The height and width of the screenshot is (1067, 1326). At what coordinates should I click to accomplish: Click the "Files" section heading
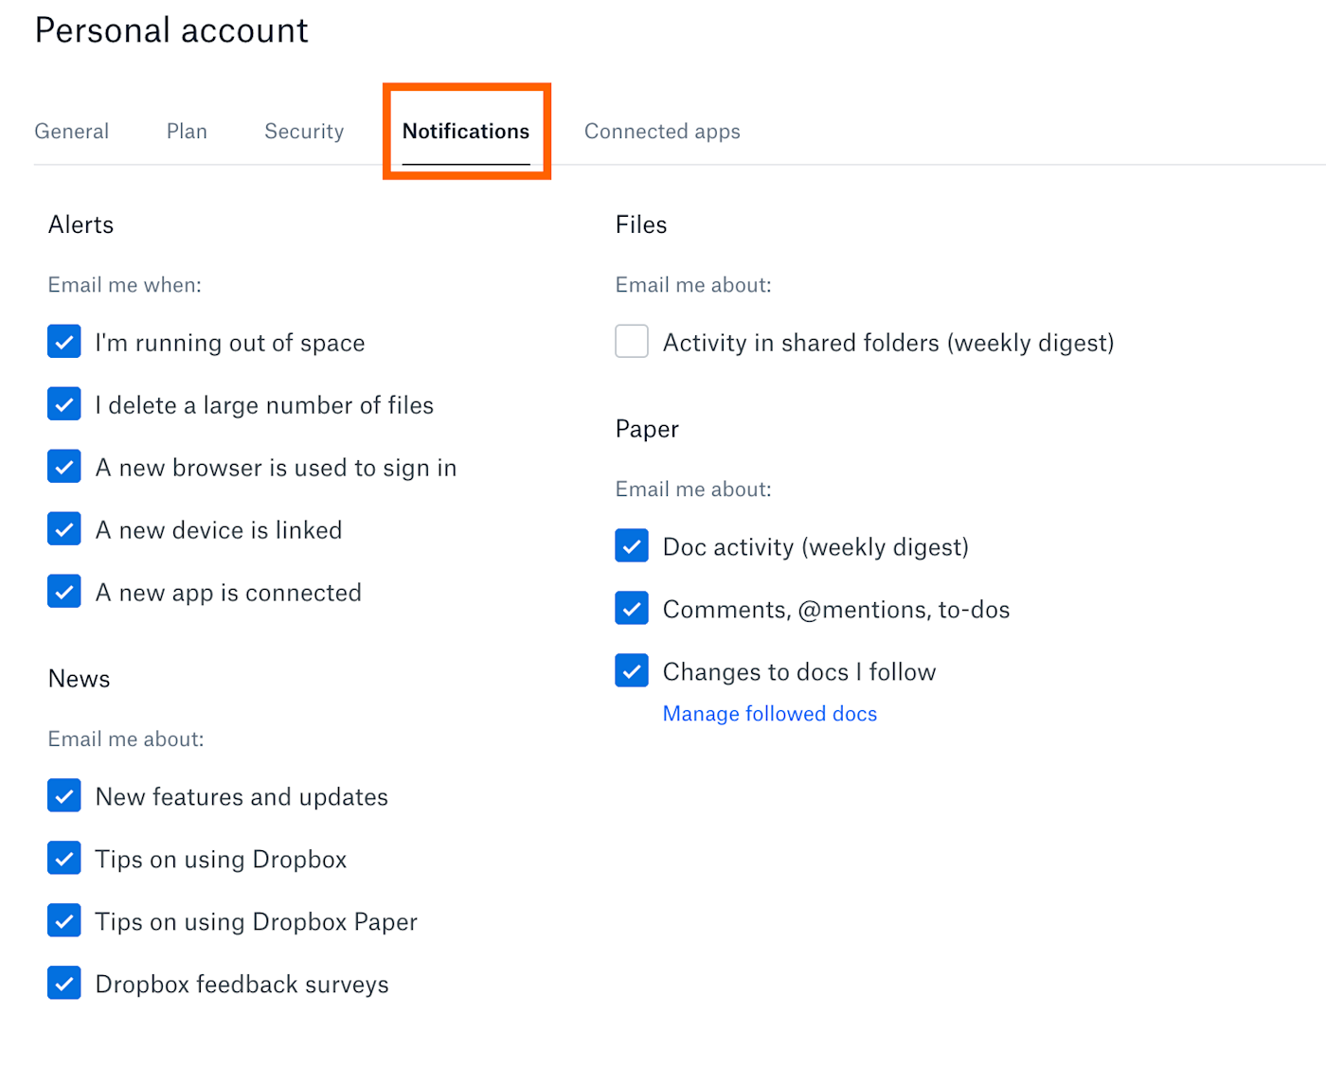point(641,224)
